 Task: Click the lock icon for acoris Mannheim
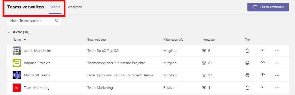pyautogui.click(x=247, y=51)
